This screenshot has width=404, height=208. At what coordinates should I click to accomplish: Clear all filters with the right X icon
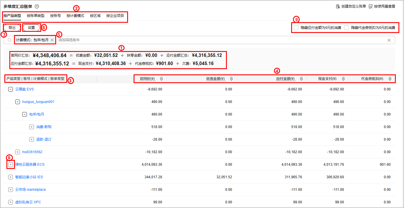[389, 40]
